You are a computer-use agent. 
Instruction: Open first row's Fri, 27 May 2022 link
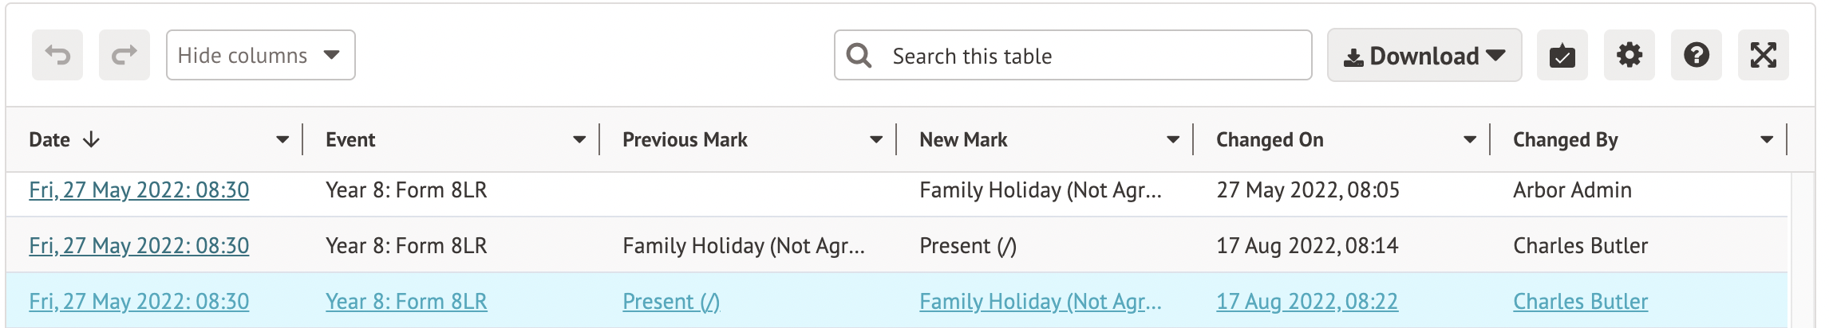pos(139,190)
